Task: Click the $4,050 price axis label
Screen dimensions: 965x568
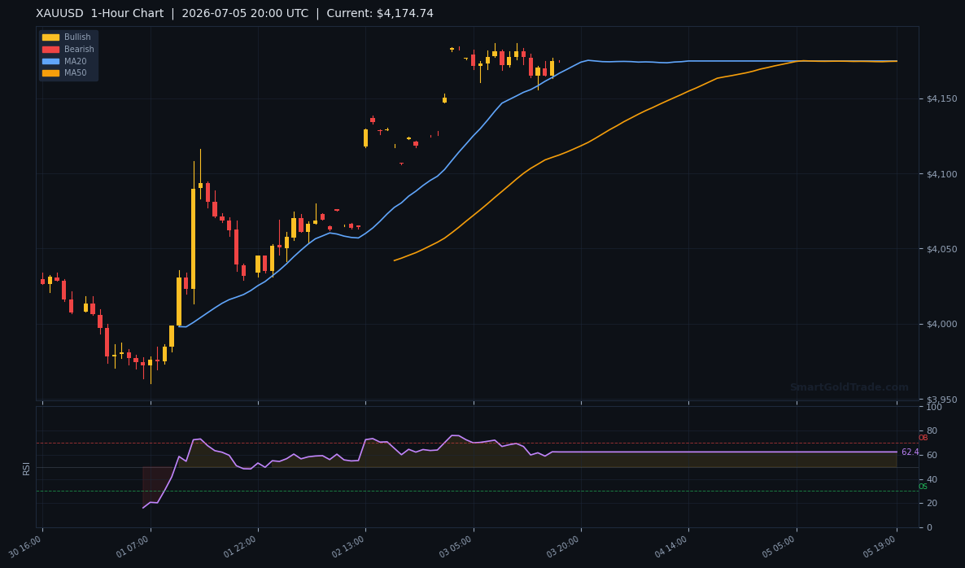Action: tap(940, 249)
